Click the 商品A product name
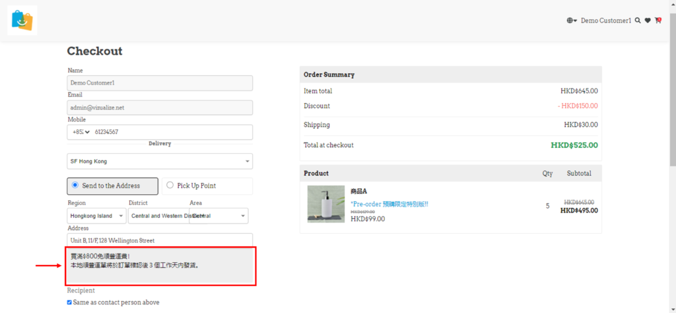676x313 pixels. coord(359,191)
